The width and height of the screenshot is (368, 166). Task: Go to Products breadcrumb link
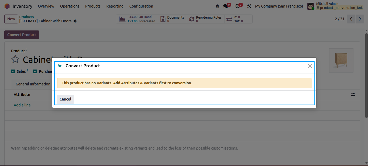(x=26, y=17)
